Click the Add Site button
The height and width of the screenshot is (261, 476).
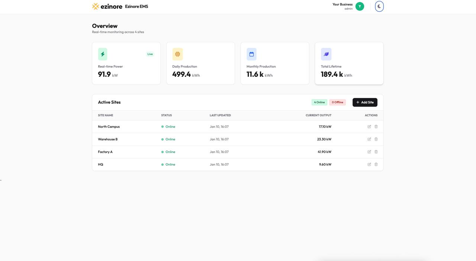365,102
